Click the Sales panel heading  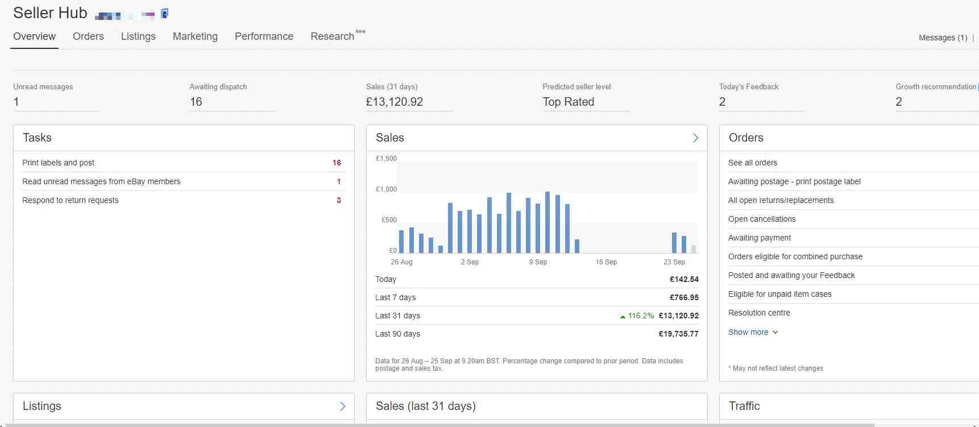click(390, 138)
